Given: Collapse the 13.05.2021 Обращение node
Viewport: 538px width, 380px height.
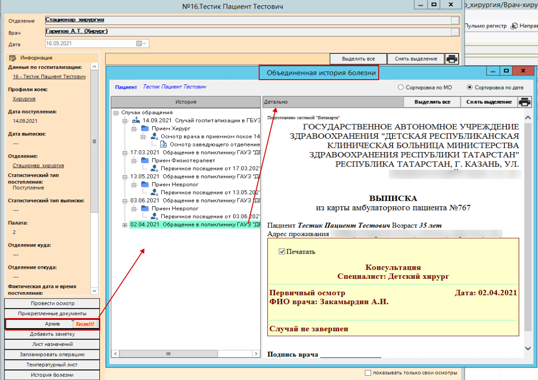Looking at the screenshot, I should pos(125,177).
